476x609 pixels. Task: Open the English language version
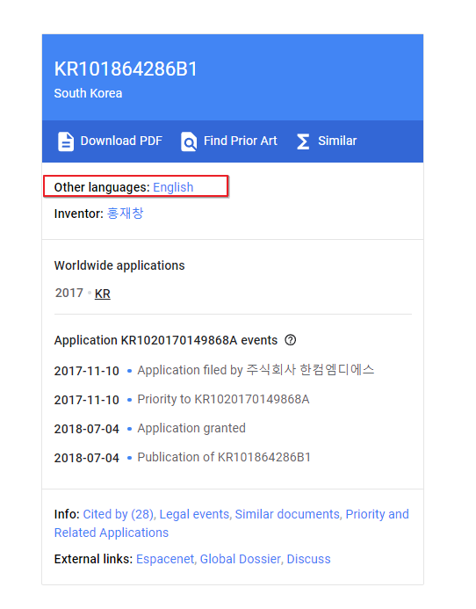[x=173, y=187]
